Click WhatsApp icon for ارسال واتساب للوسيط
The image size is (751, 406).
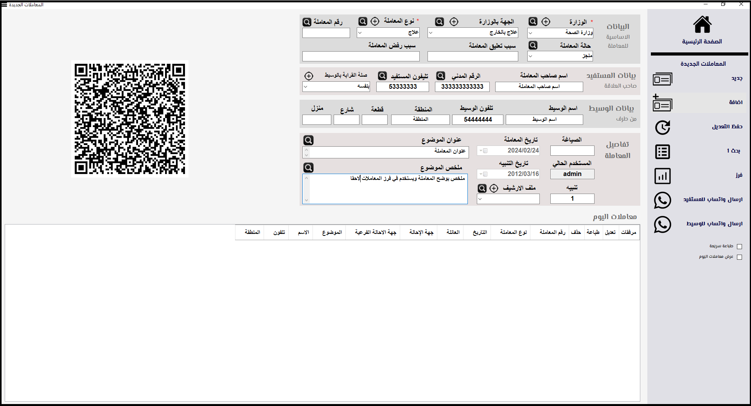[x=663, y=225]
